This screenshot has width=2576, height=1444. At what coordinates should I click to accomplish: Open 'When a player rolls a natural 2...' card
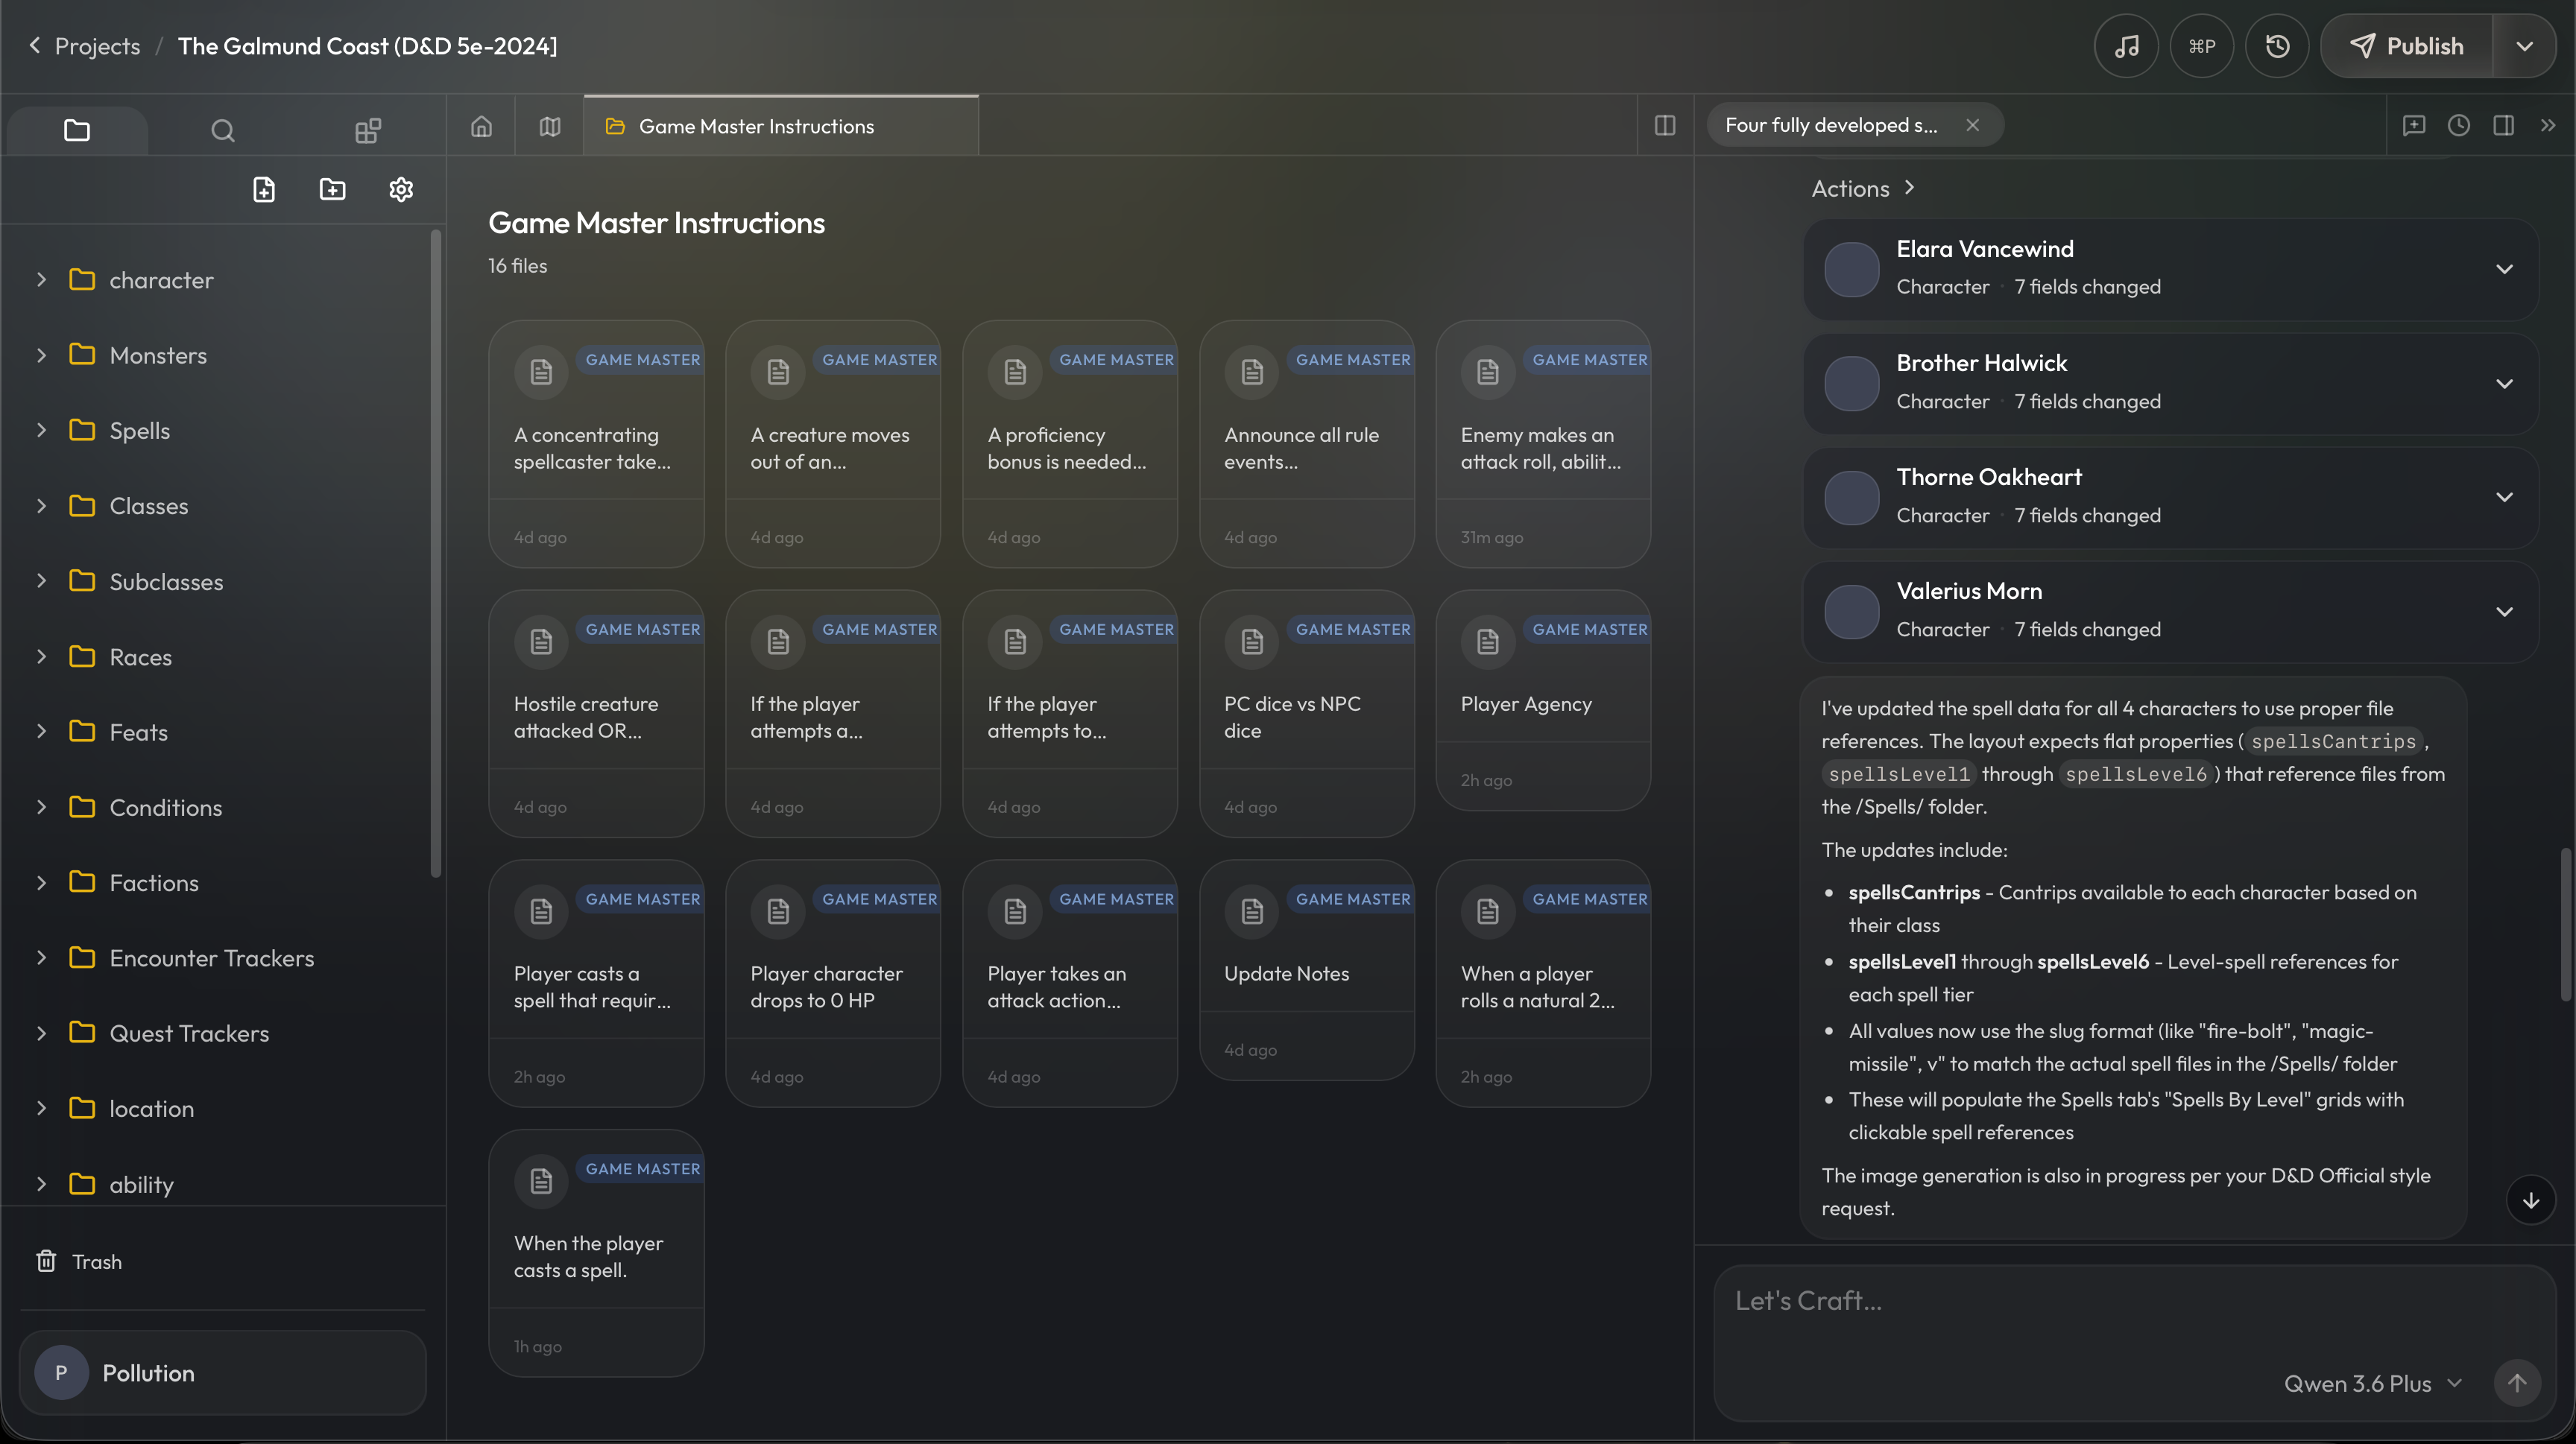tap(1543, 984)
